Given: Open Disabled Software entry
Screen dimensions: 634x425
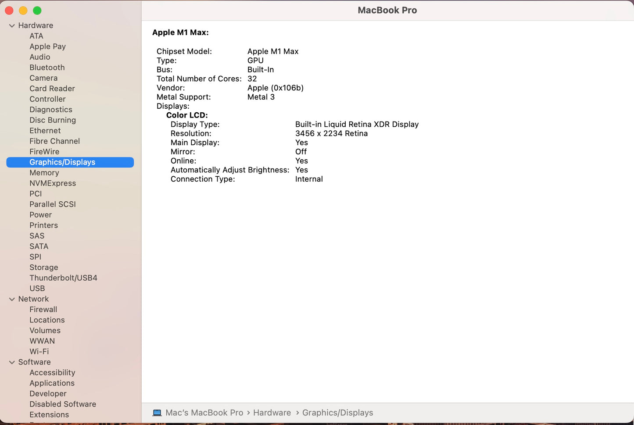Looking at the screenshot, I should [63, 404].
